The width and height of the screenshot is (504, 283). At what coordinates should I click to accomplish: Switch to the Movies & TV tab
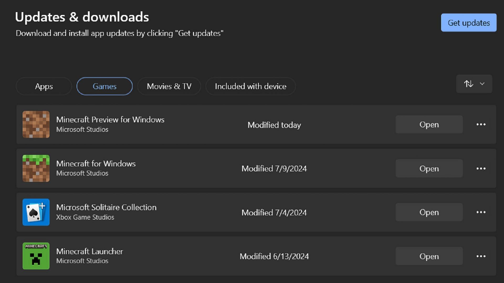tap(169, 86)
